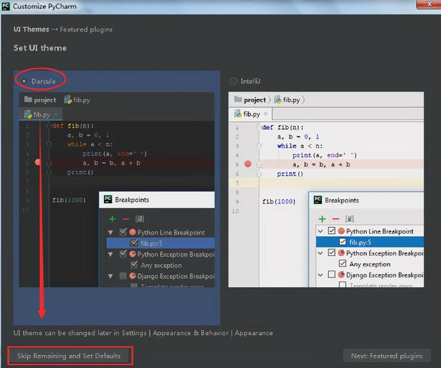Click 'fib(1000)' text in IntelliJ preview

(278, 202)
